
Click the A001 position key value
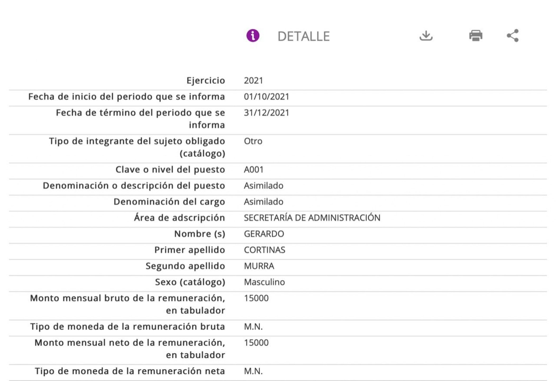pos(253,169)
